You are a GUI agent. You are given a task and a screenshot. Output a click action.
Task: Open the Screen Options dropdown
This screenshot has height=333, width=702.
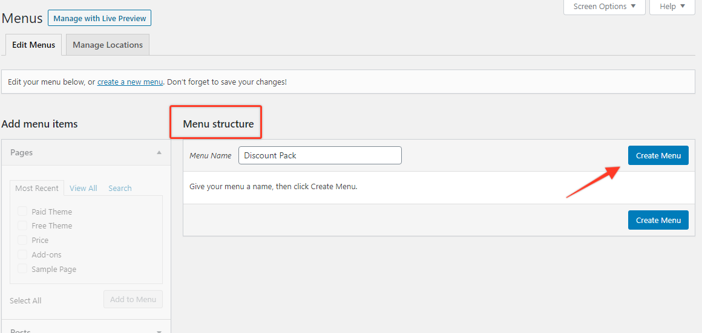coord(604,7)
